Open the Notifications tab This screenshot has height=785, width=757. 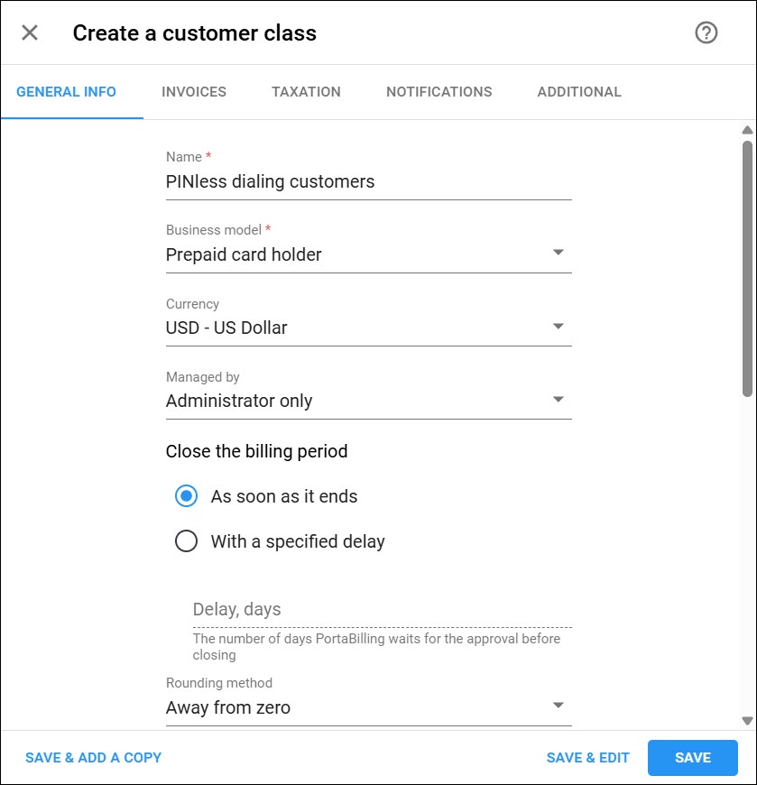tap(439, 92)
